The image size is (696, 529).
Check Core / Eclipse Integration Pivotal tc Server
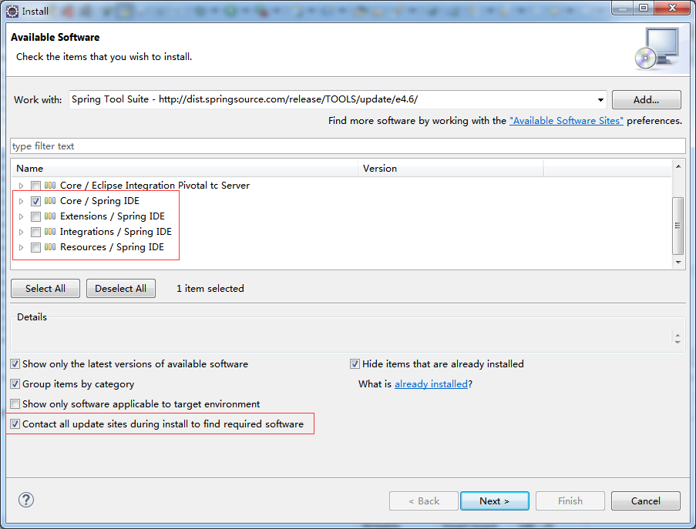[x=36, y=186]
